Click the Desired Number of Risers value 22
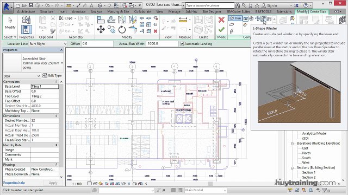 pos(45,120)
